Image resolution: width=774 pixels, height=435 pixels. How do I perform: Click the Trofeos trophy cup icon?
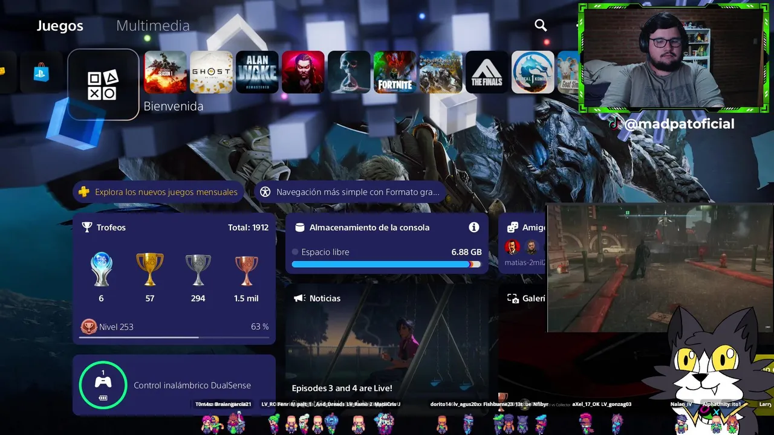[87, 227]
